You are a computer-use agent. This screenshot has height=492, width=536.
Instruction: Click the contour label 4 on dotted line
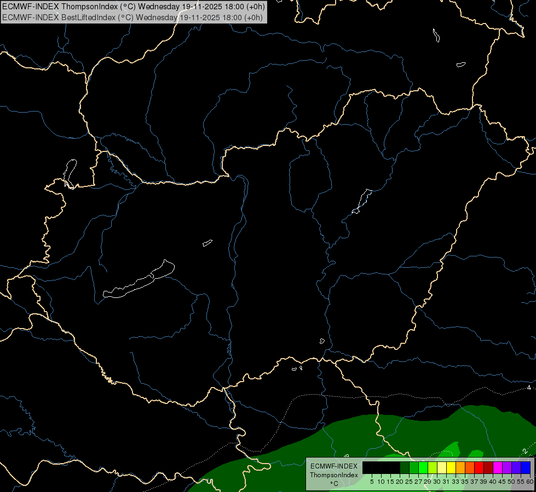[529, 388]
